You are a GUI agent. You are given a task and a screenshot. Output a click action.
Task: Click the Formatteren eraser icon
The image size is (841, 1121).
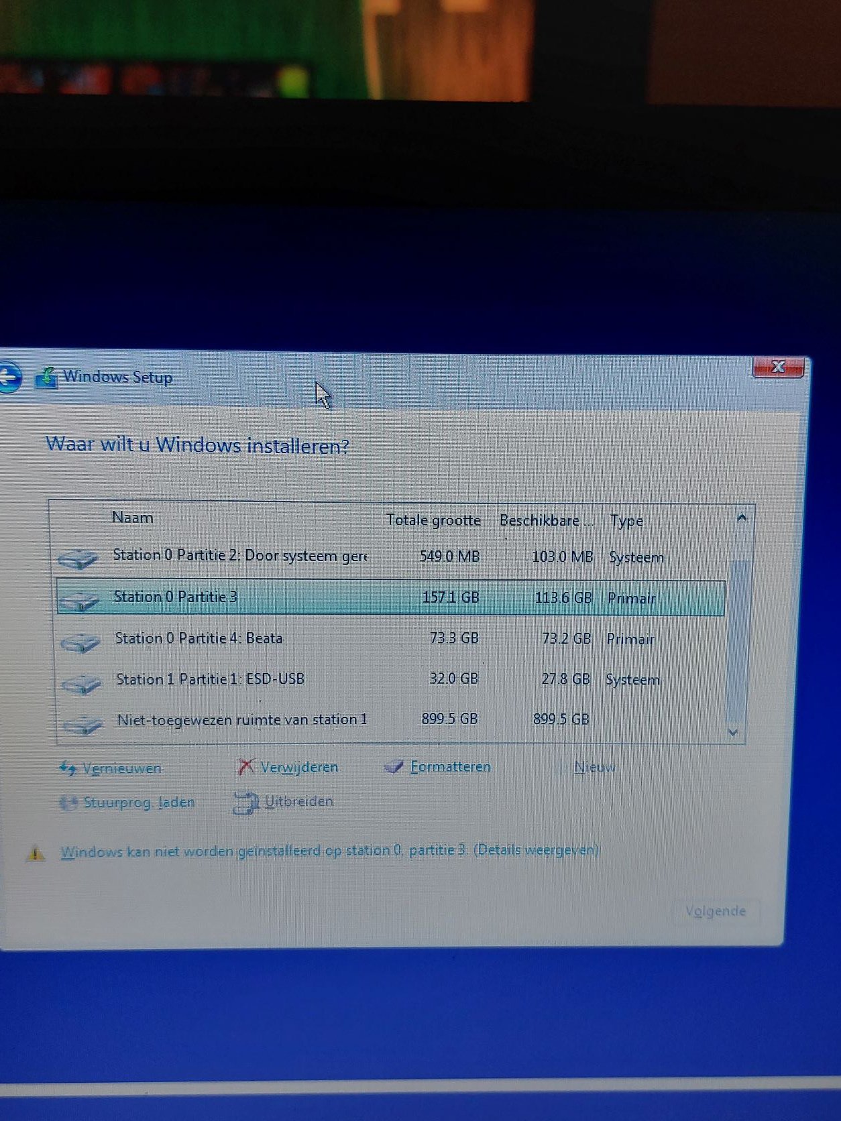(x=394, y=767)
